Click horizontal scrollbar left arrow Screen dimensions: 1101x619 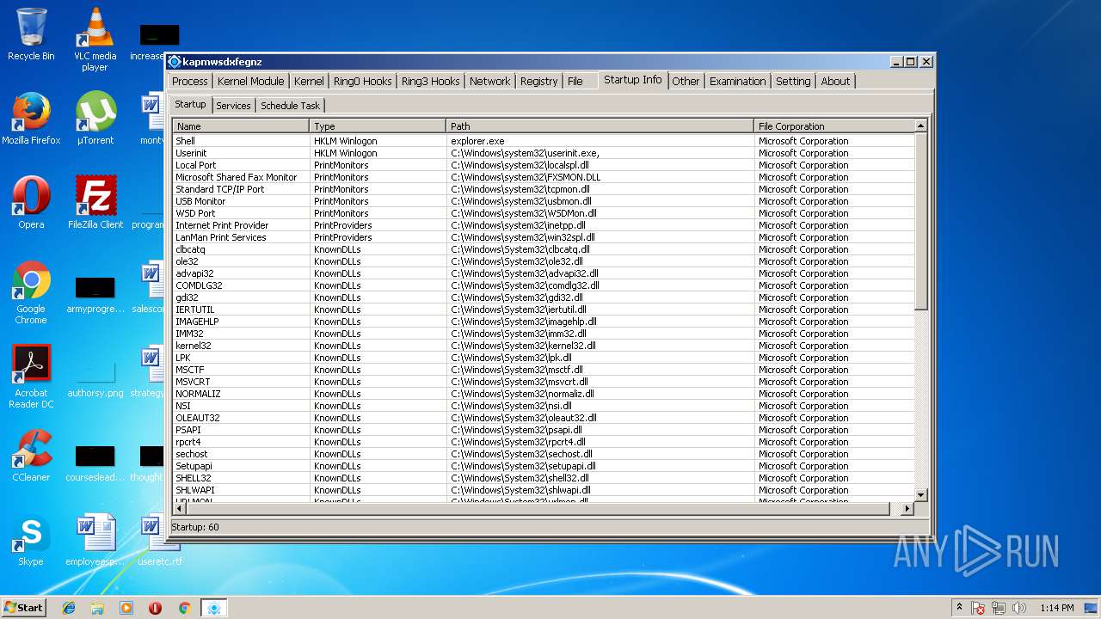[179, 509]
